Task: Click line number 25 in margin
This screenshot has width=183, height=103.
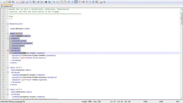Action: [3, 53]
